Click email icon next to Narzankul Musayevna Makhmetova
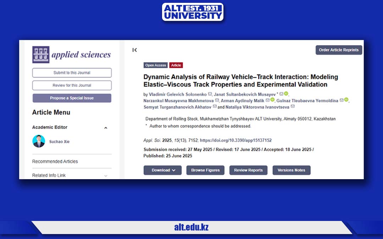This screenshot has height=239, width=383. click(217, 101)
